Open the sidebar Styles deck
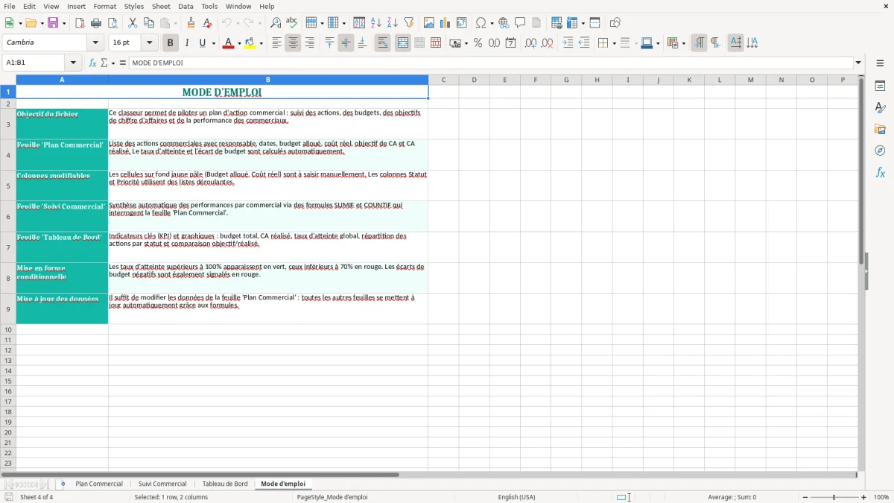Viewport: 894px width, 503px height. [x=880, y=108]
